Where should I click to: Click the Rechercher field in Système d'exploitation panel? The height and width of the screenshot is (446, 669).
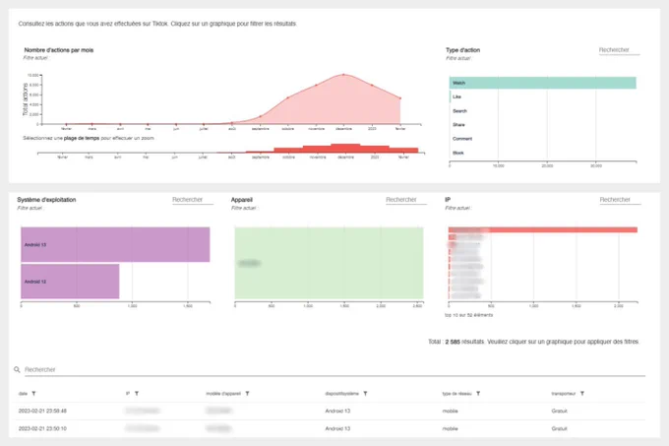[x=193, y=200]
